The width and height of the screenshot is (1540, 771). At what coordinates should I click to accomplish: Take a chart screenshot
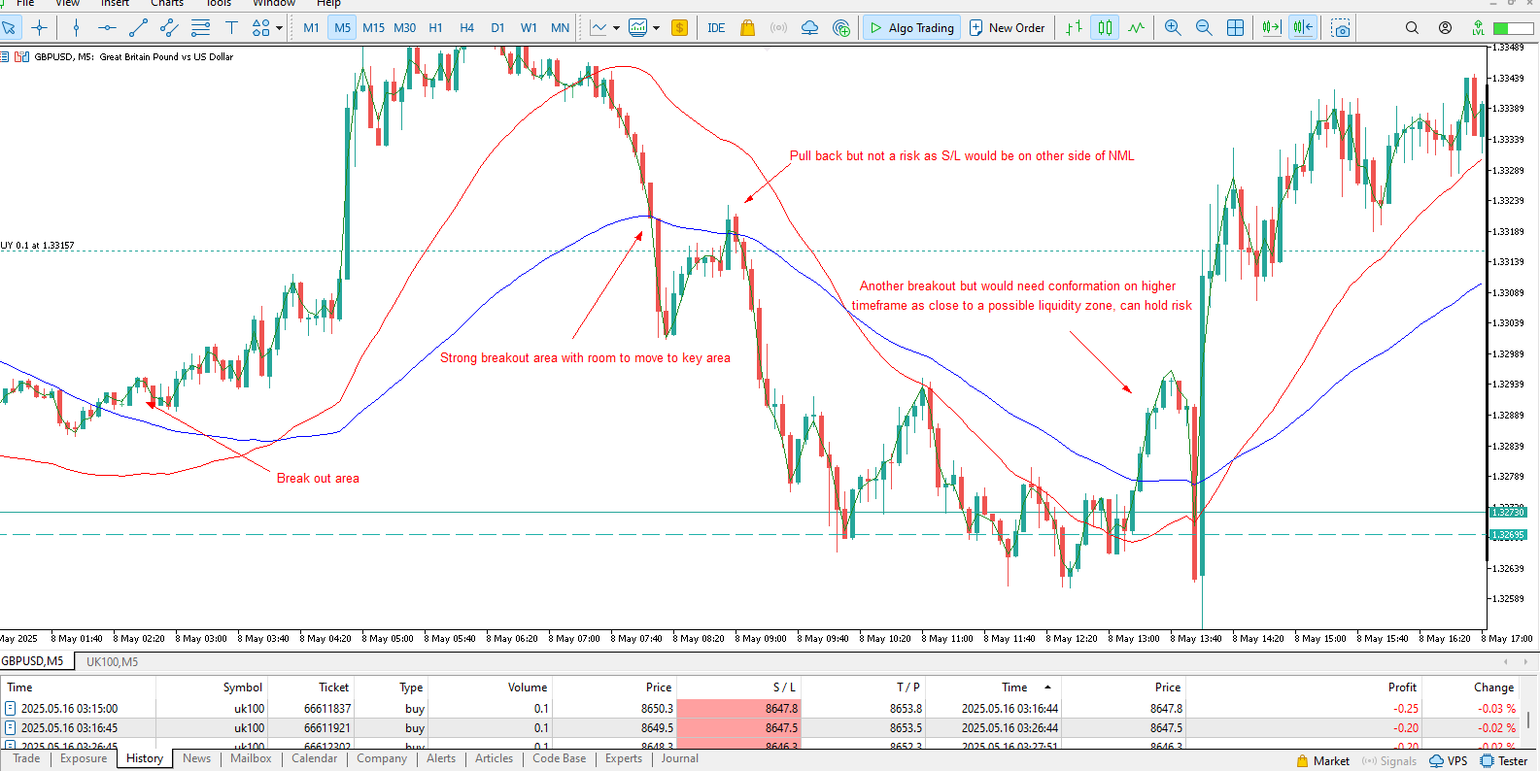point(1341,28)
